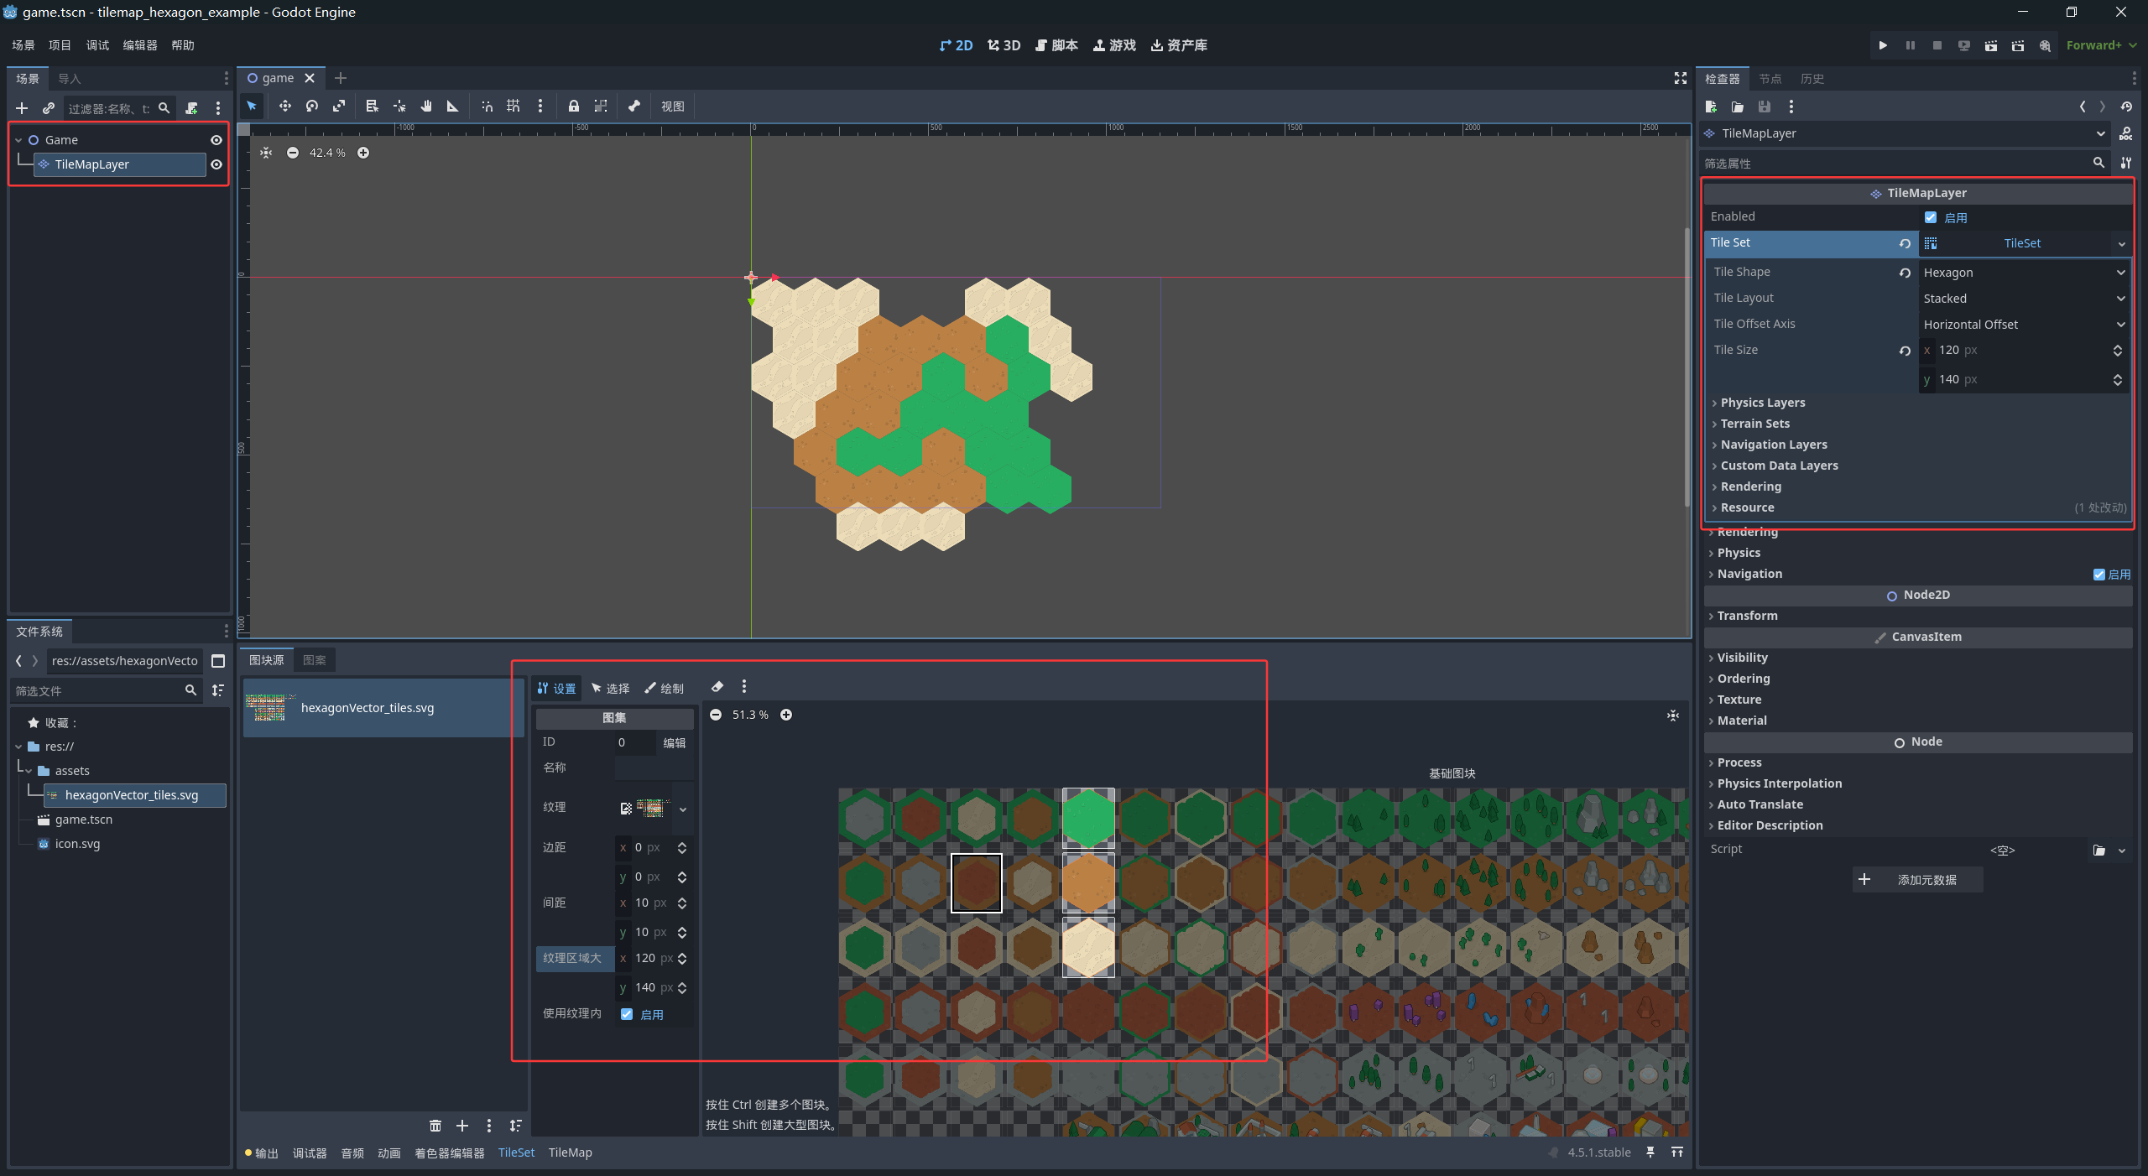Add a new node with plus icon

[x=22, y=108]
